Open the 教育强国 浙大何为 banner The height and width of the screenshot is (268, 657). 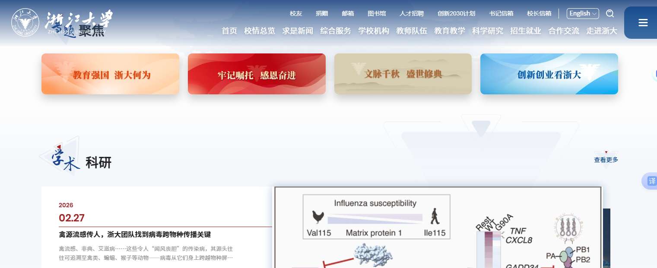[110, 74]
